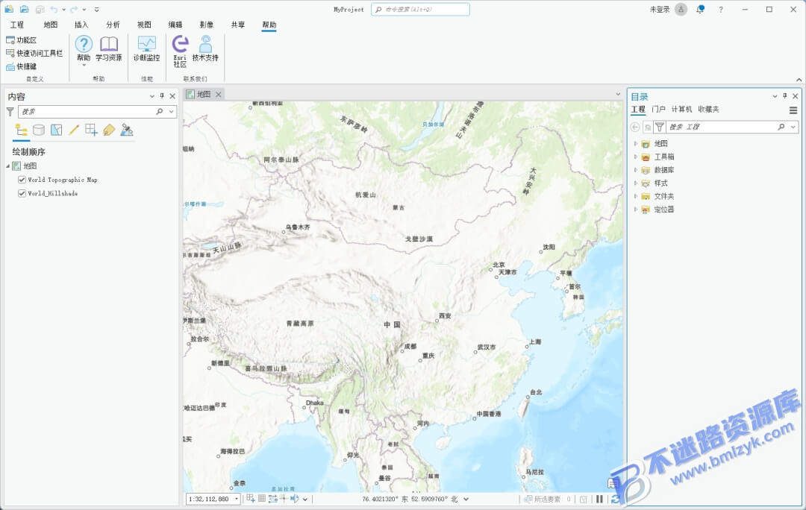Click the 未登录 sign-in status
The height and width of the screenshot is (510, 806).
click(660, 9)
